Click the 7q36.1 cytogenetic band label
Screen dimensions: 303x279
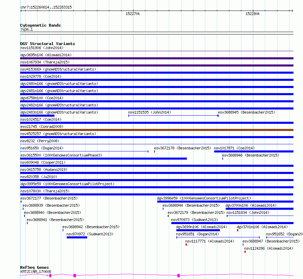[27, 29]
